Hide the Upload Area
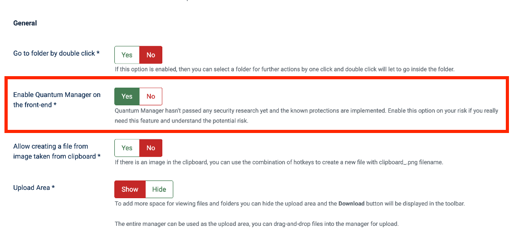 pos(159,189)
